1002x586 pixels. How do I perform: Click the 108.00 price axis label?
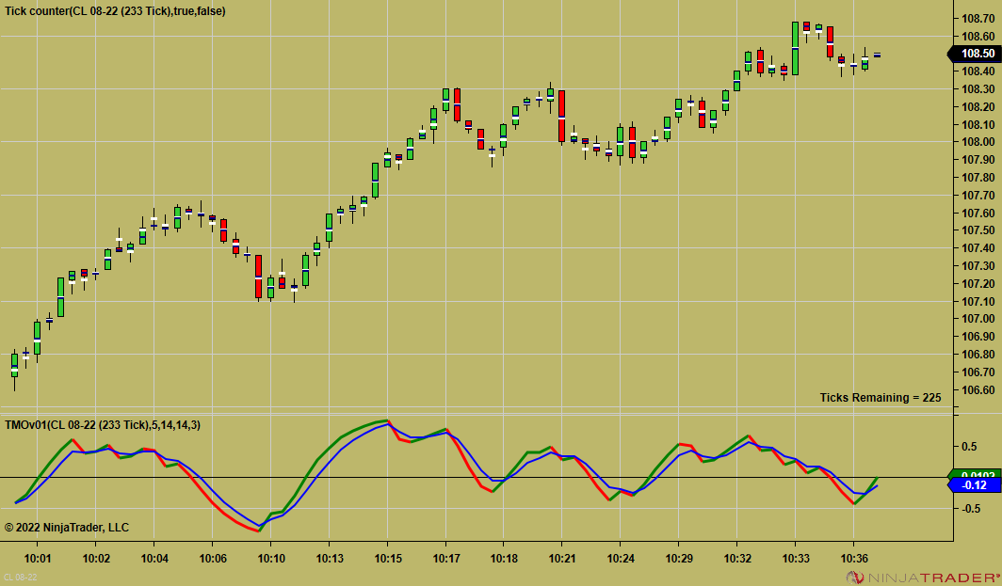coord(978,142)
